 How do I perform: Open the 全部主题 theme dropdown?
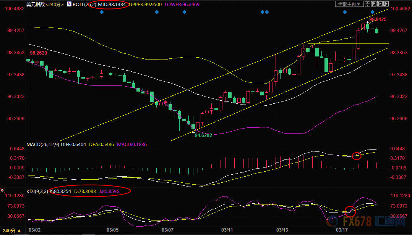pos(349,4)
